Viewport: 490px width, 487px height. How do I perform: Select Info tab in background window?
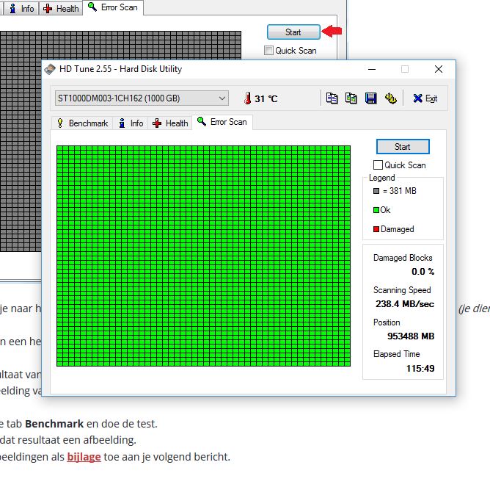point(21,9)
